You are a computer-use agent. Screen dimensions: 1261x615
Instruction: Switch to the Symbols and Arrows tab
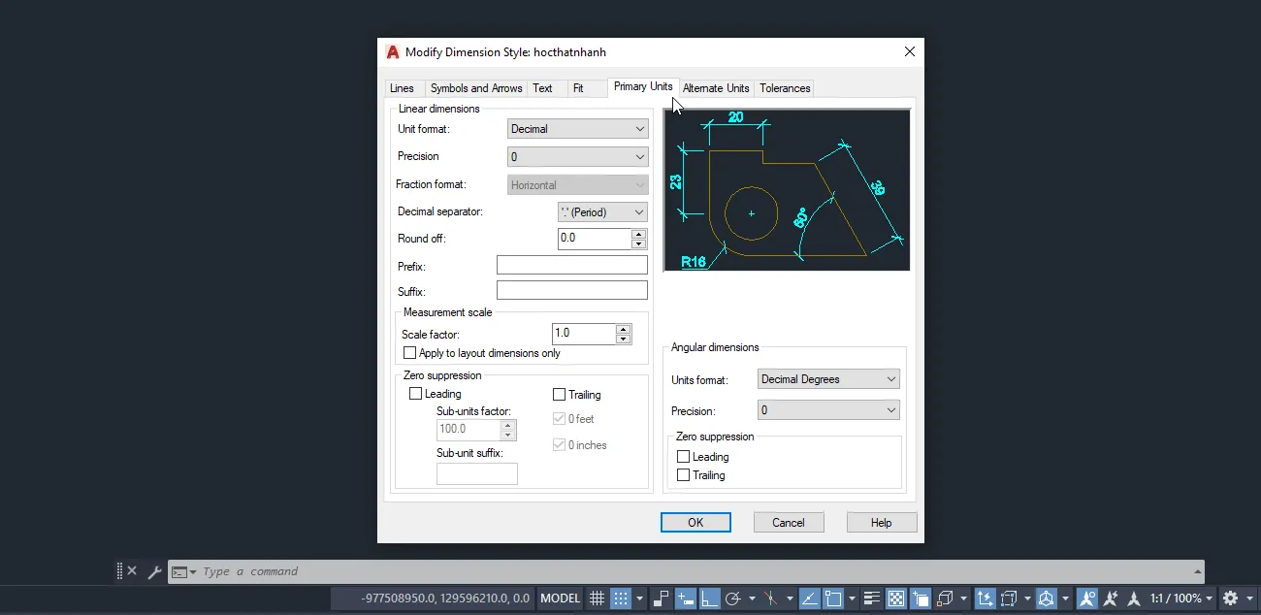(x=476, y=88)
